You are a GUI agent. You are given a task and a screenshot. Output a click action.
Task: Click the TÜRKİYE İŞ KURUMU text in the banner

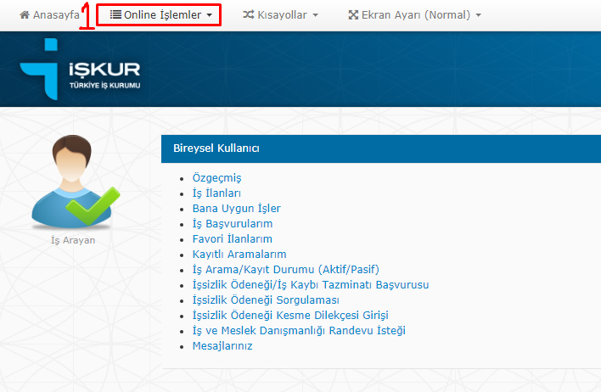104,86
